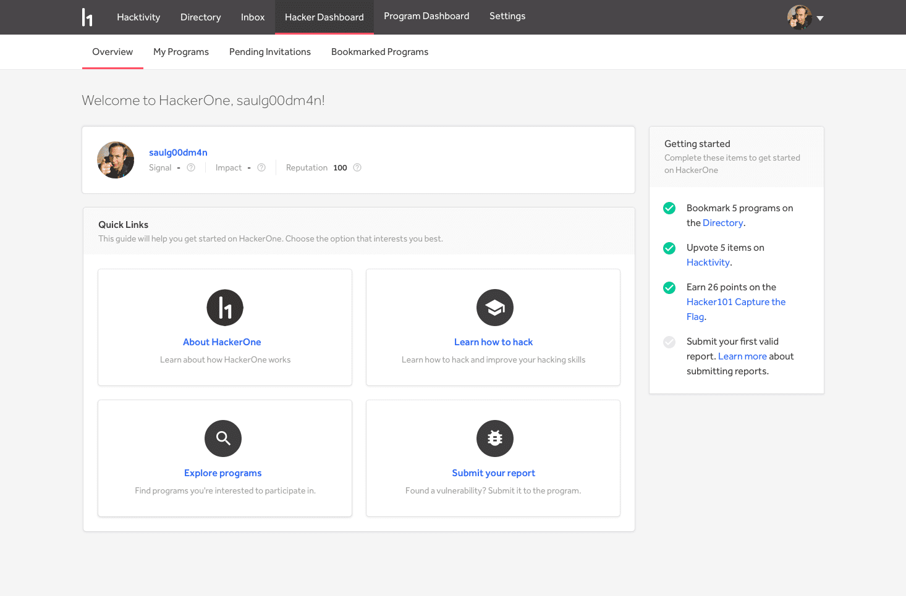Open the user account dropdown arrow
This screenshot has height=596, width=906.
point(820,19)
